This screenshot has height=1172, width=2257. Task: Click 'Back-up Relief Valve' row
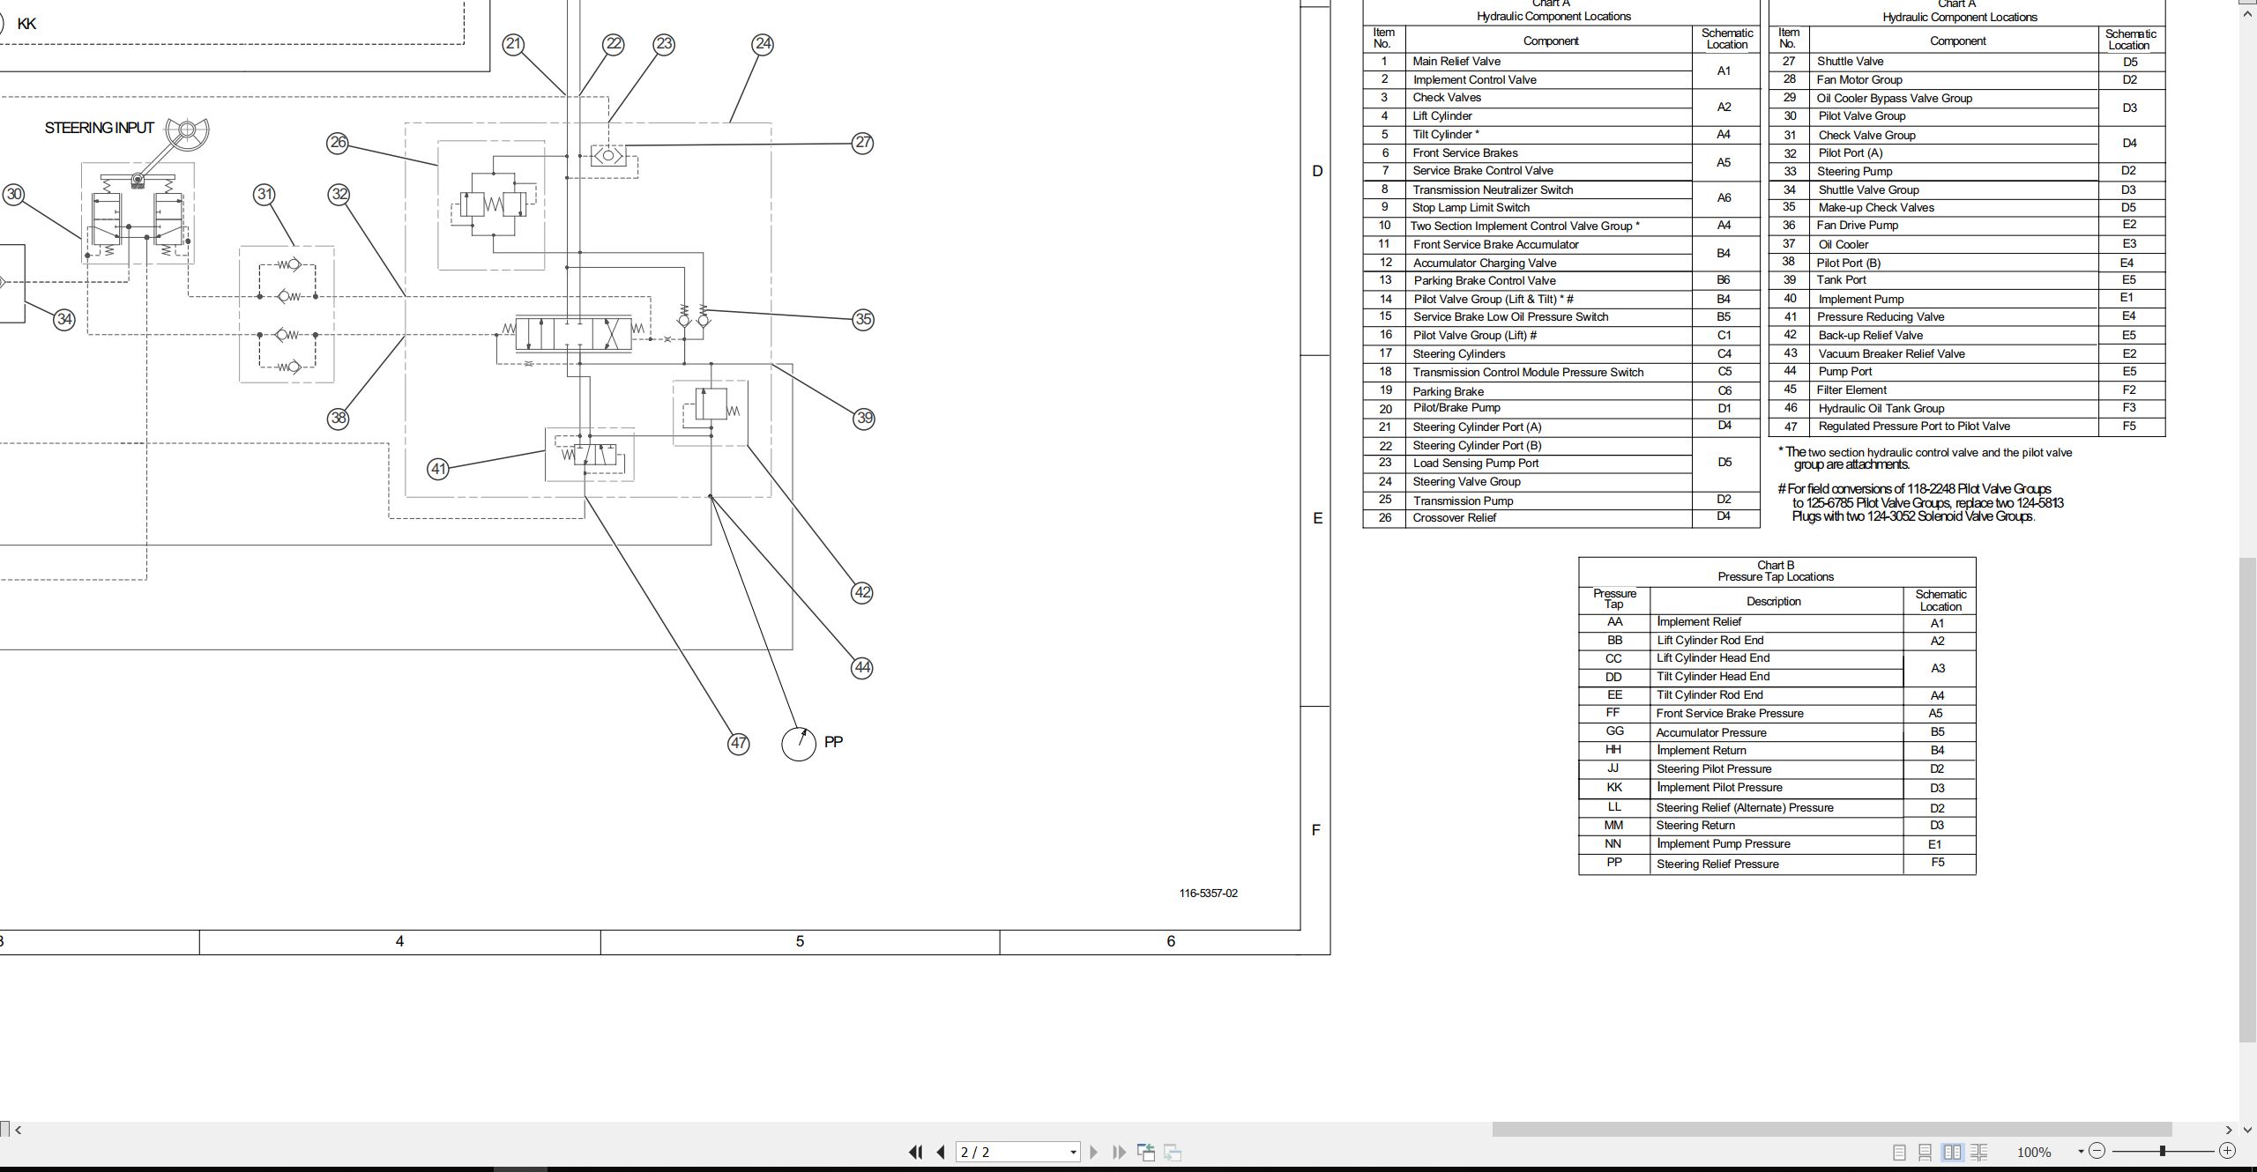click(1967, 335)
